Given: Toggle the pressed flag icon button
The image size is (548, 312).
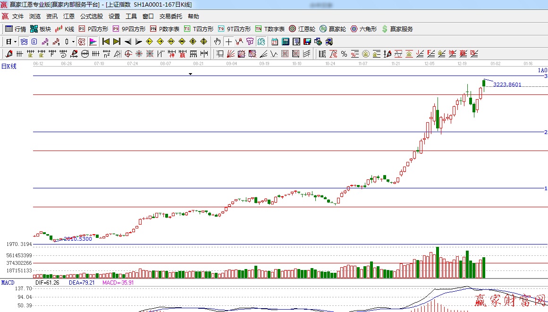Looking at the screenshot, I should [x=93, y=42].
